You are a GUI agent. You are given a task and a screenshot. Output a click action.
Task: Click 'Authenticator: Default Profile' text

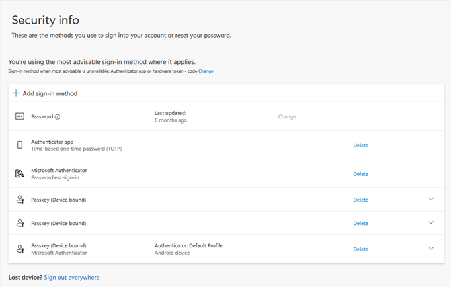click(188, 245)
